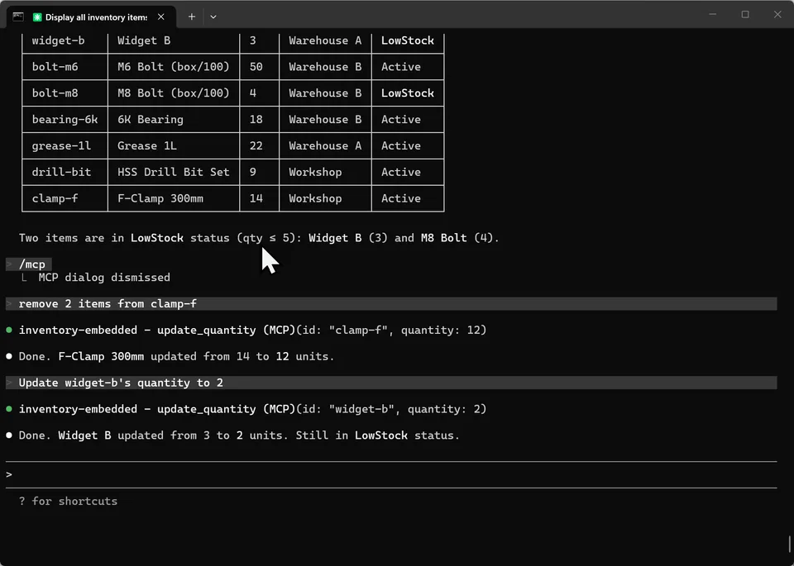
Task: Click 'Active' status in bolt-m6 row
Action: pos(400,67)
